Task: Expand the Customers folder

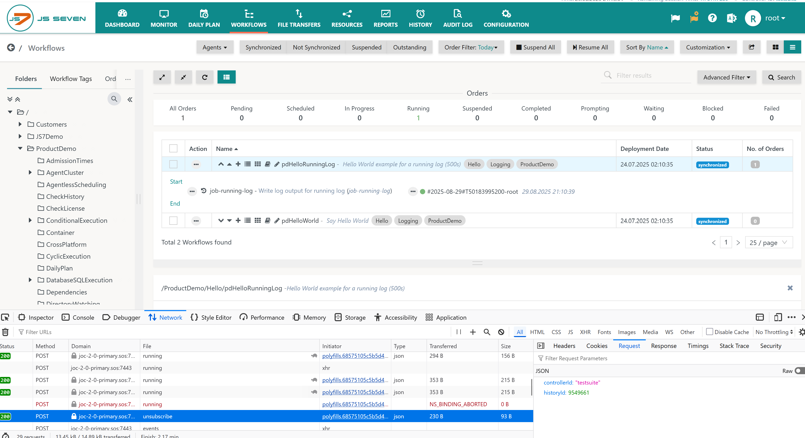Action: [x=20, y=124]
